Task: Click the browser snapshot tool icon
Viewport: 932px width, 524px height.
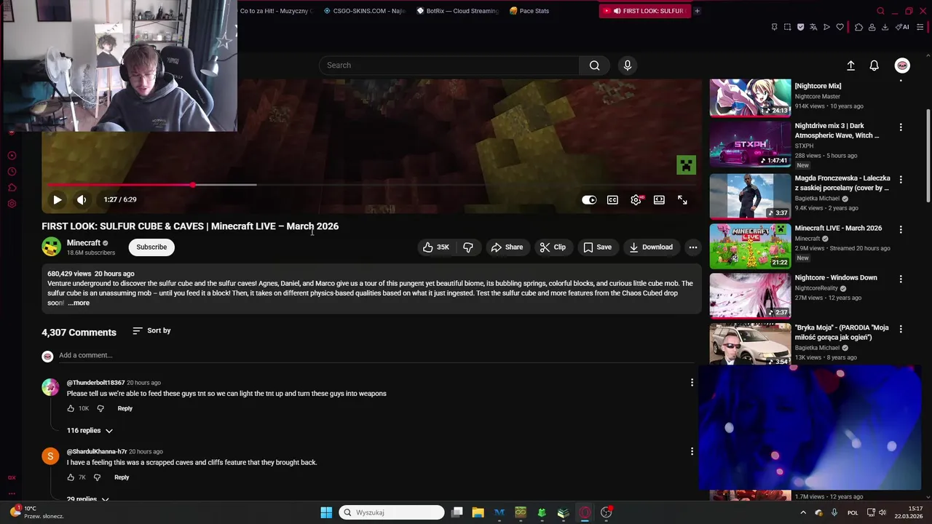Action: coord(787,27)
